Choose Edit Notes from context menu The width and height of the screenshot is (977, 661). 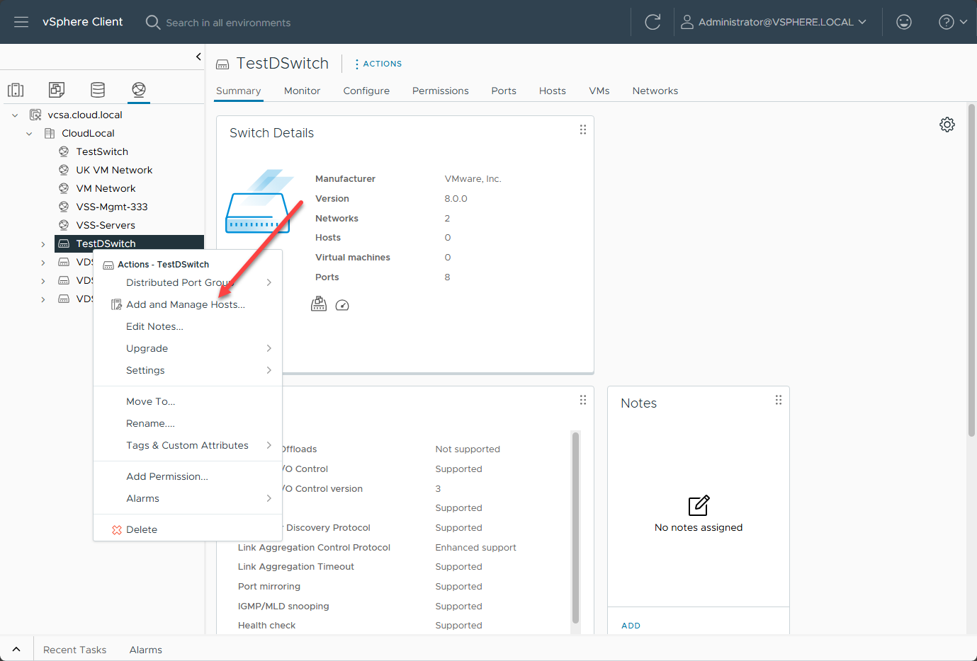(188, 326)
